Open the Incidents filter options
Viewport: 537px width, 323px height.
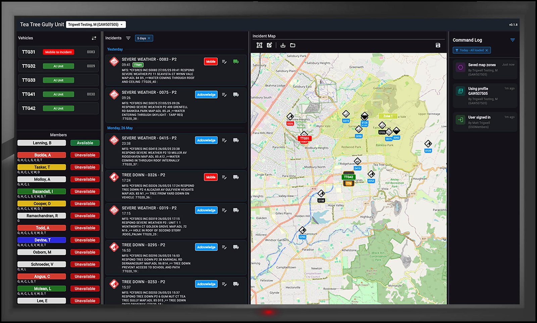[129, 38]
